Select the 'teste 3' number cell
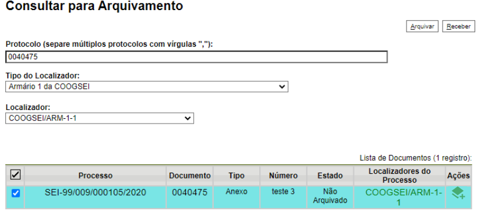Viewport: 477px width, 214px height. (283, 192)
